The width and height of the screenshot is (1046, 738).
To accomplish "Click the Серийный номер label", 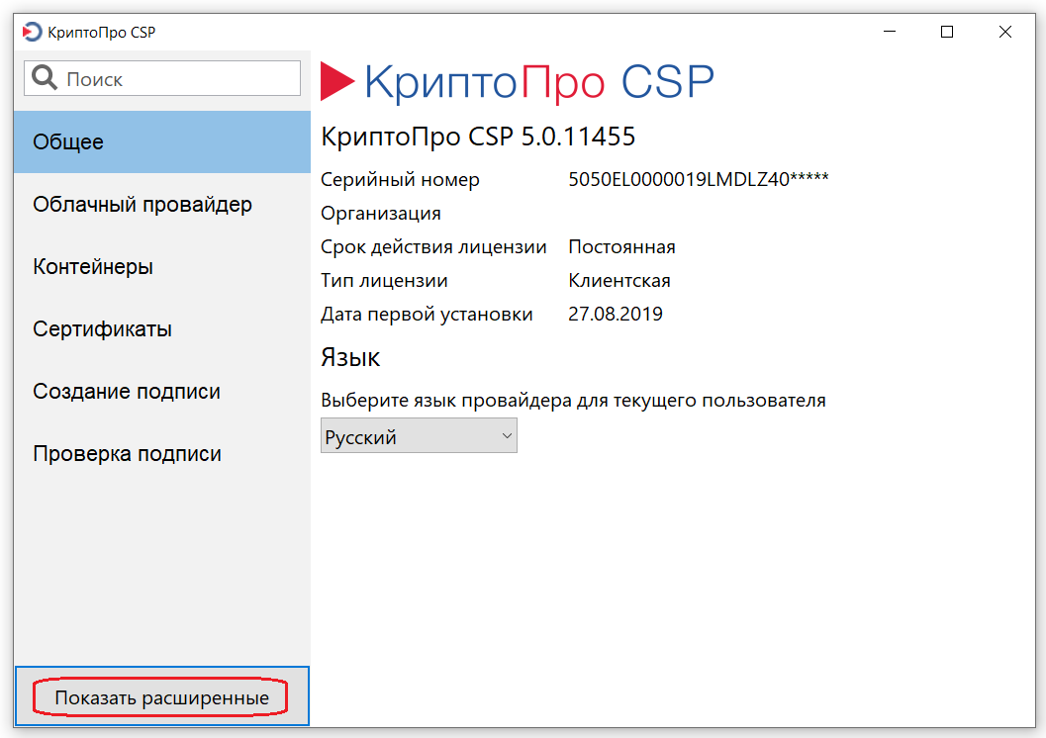I will click(400, 180).
